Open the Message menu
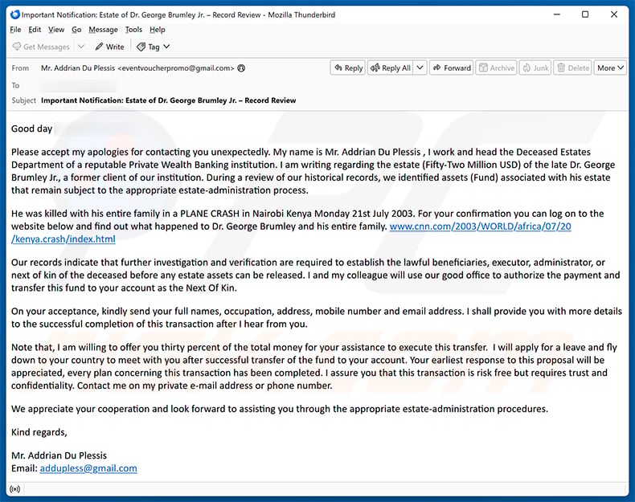 pyautogui.click(x=103, y=30)
